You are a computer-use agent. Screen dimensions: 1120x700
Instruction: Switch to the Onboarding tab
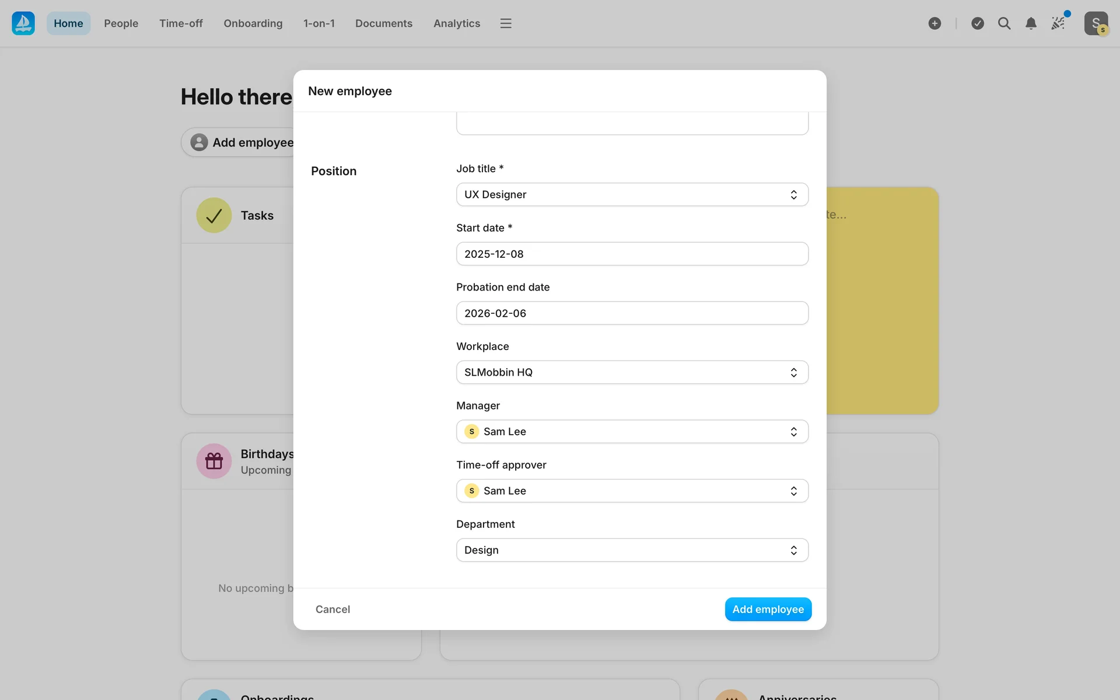click(253, 23)
